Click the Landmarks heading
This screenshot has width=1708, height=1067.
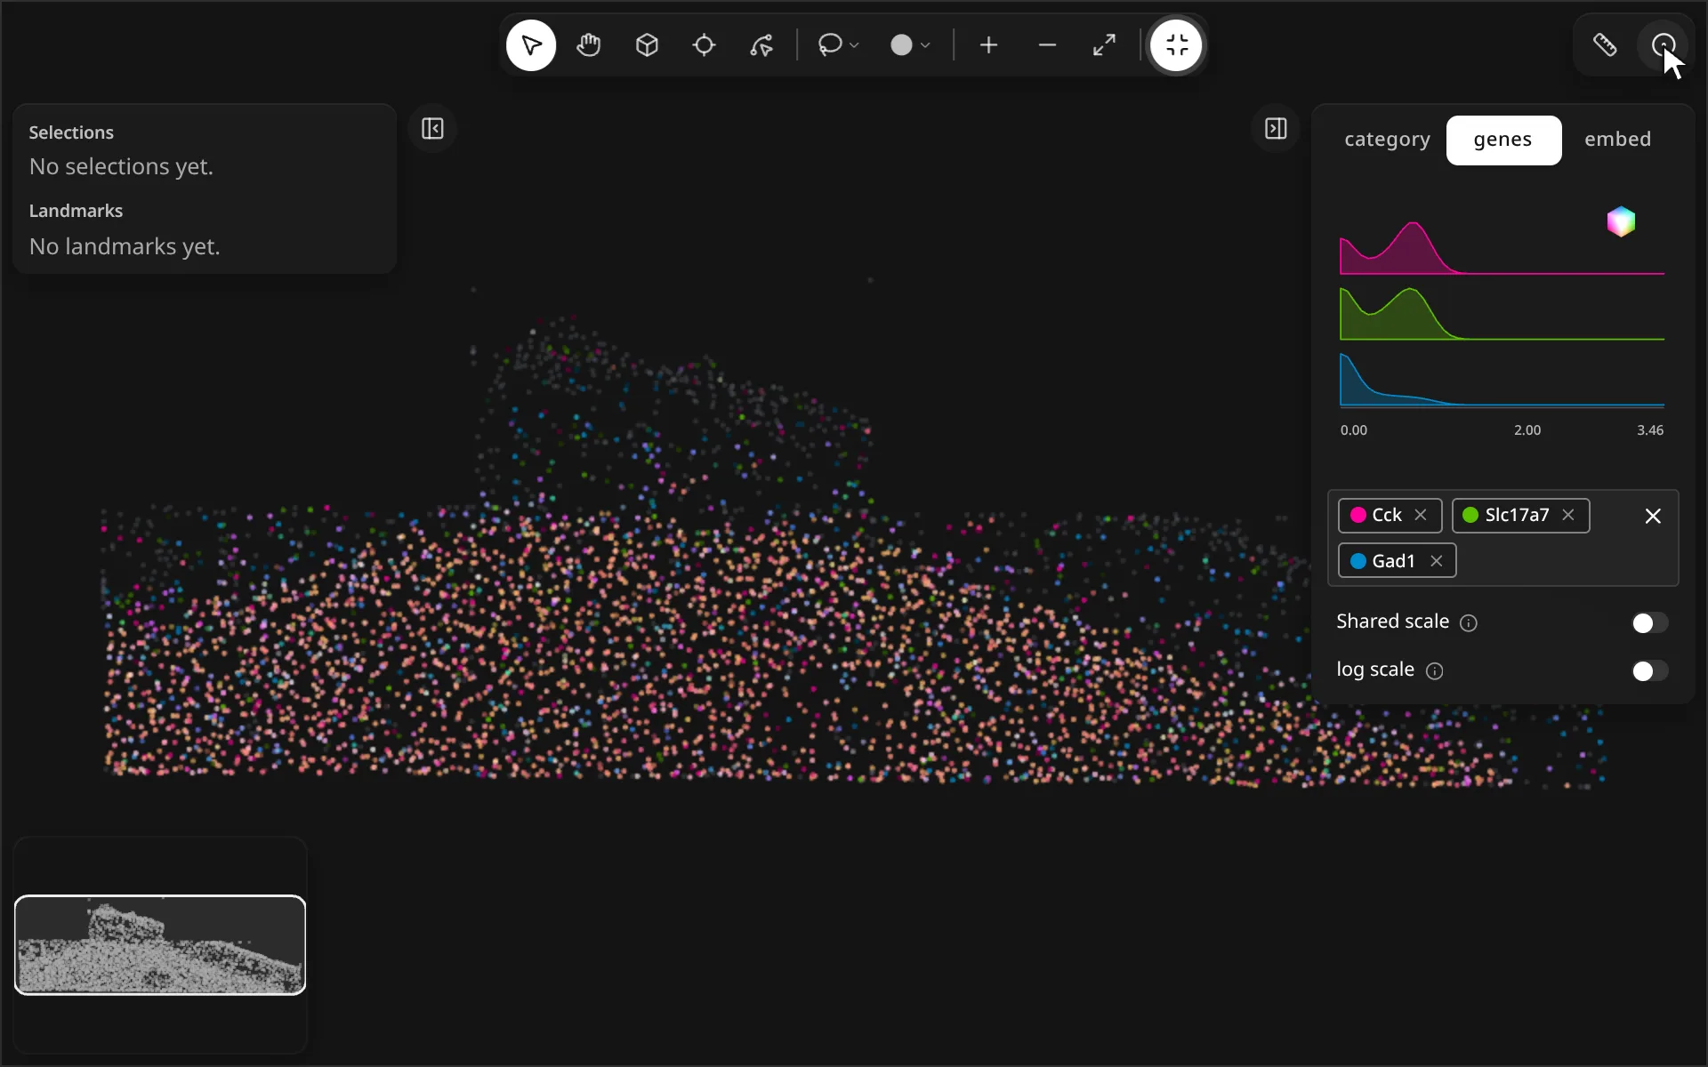pos(76,211)
